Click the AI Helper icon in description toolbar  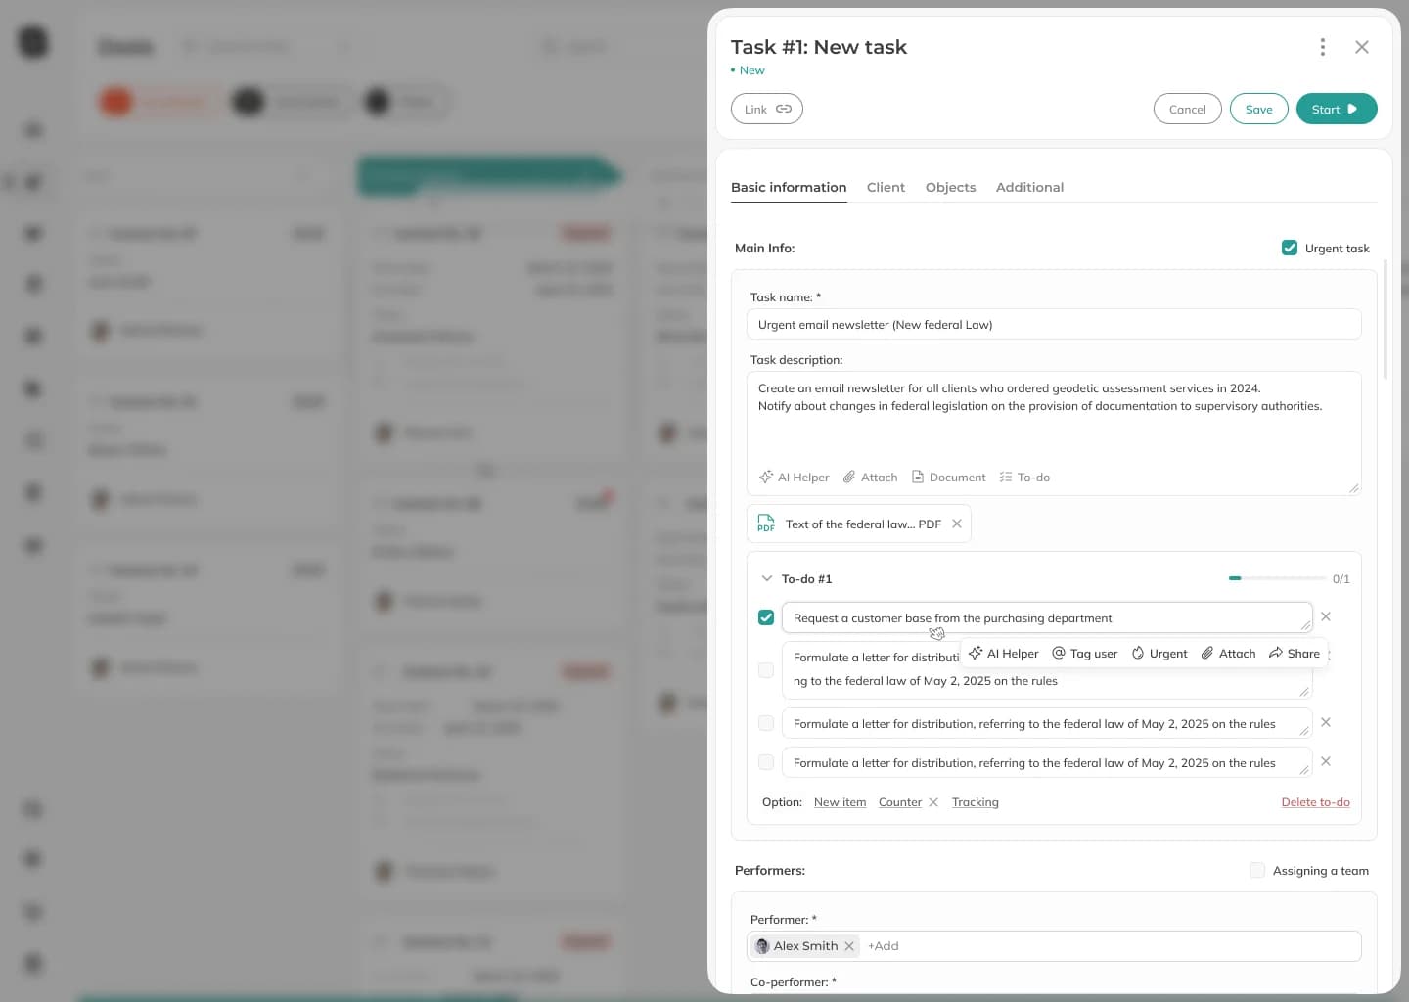click(x=794, y=478)
